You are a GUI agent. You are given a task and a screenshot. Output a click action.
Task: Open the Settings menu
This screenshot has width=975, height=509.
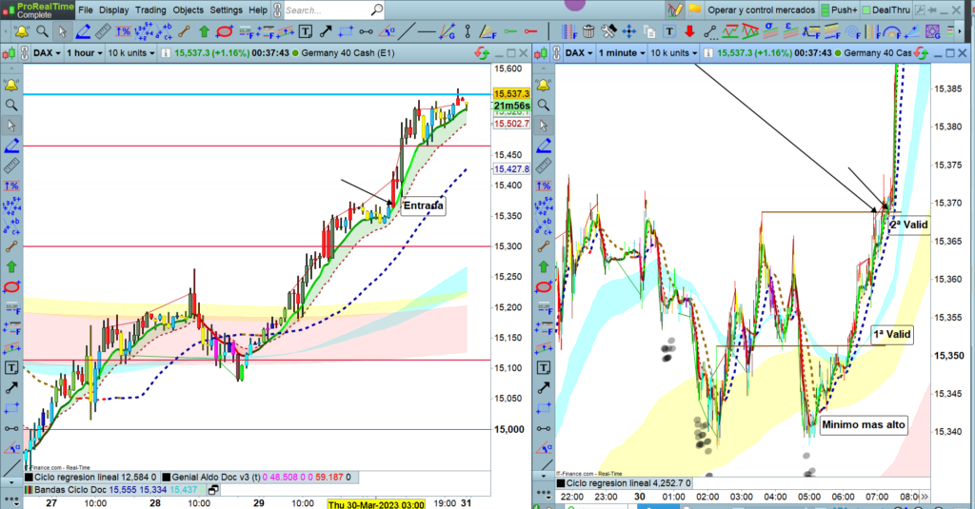click(x=226, y=10)
